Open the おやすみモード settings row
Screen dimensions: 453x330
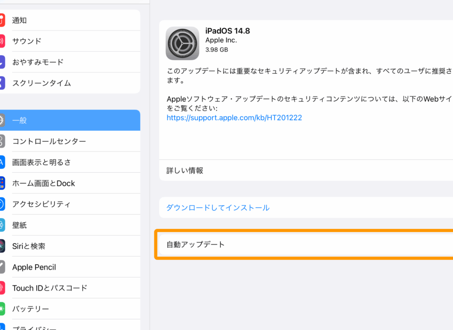[70, 62]
